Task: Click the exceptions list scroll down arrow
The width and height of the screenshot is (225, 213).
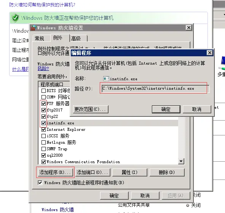Action: (181, 161)
